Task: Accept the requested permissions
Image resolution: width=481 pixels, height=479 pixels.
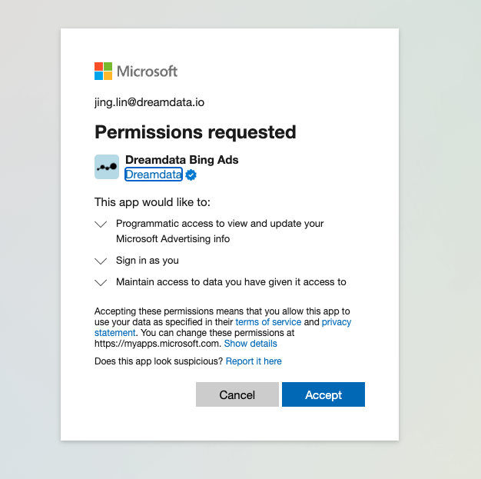Action: tap(323, 394)
